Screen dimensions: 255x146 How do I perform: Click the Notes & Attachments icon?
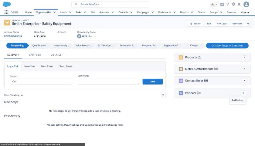click(181, 69)
